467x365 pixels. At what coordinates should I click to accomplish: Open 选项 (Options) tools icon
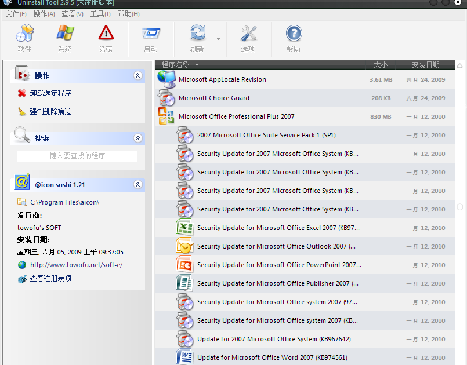248,39
